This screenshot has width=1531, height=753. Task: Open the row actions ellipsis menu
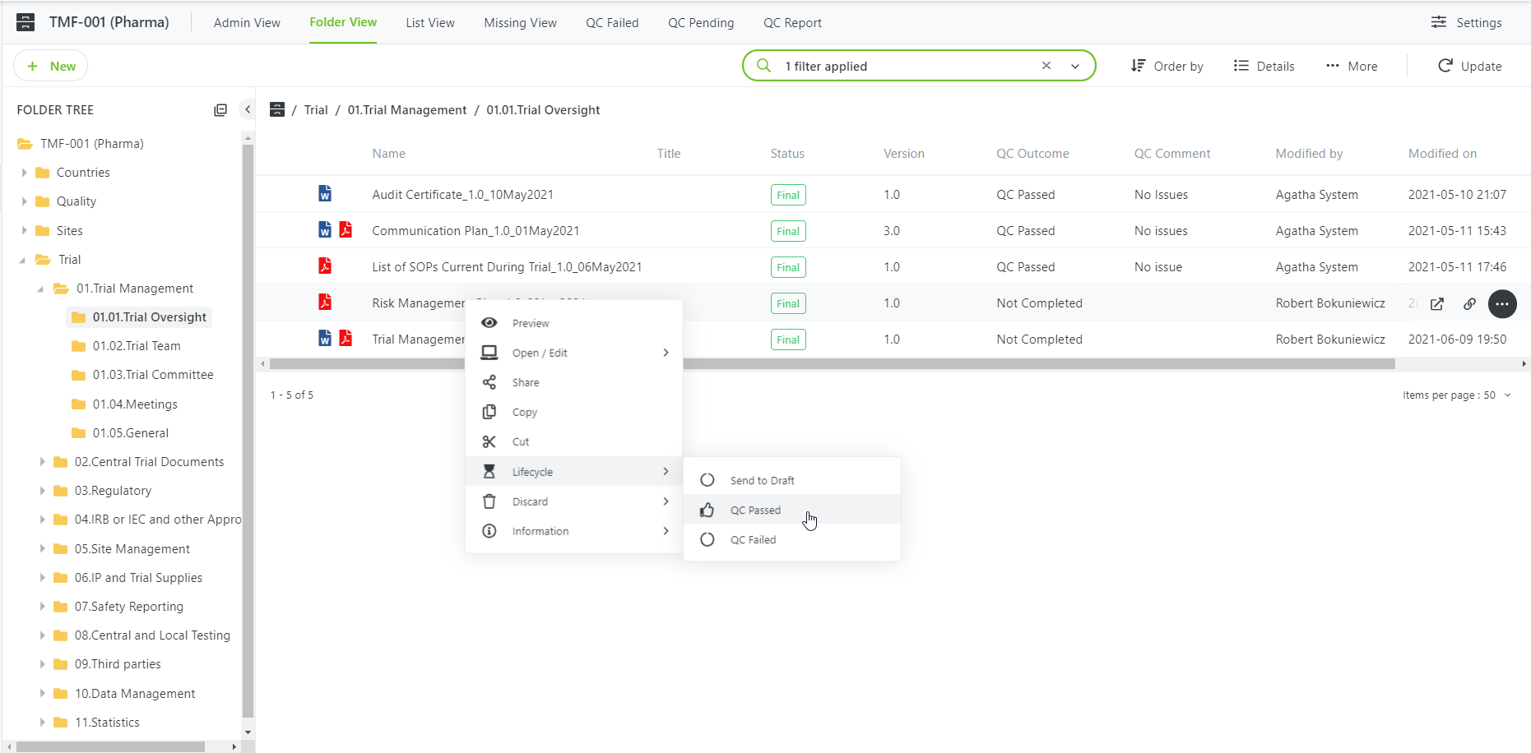1502,303
